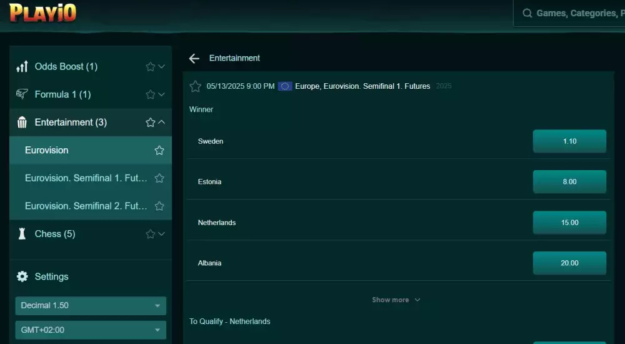Open Odds Boost (1) category
This screenshot has width=625, height=344.
click(x=91, y=66)
